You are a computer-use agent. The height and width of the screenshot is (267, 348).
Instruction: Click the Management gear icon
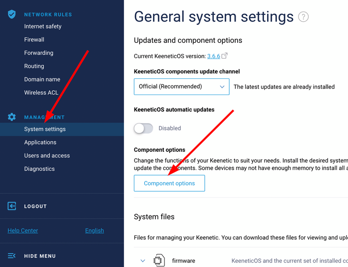pyautogui.click(x=12, y=117)
